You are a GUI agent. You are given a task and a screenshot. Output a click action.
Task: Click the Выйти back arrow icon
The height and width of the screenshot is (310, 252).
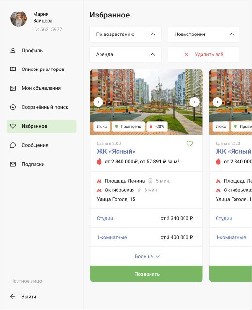[13, 297]
